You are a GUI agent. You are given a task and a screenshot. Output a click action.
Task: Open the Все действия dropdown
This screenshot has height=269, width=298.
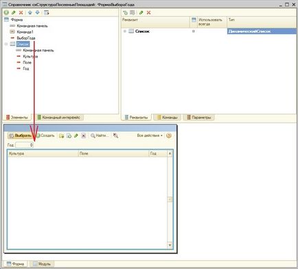pyautogui.click(x=150, y=136)
